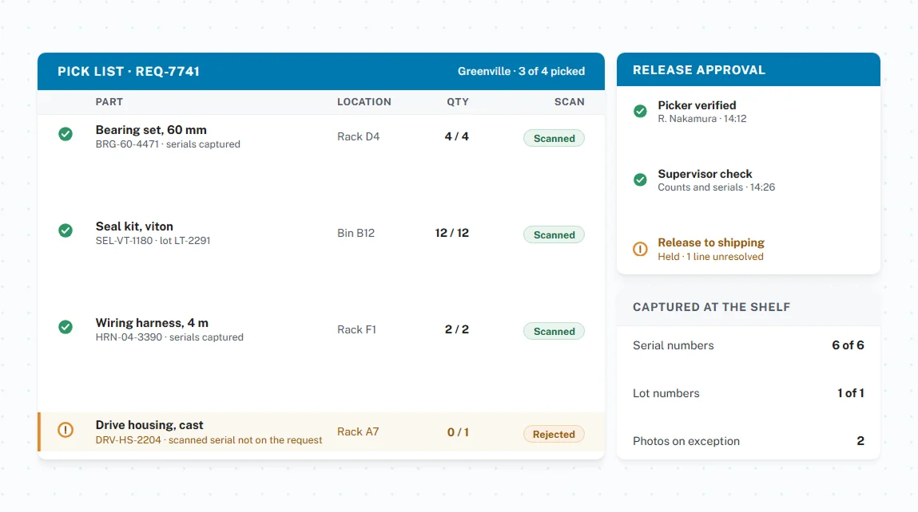This screenshot has width=918, height=512.
Task: Click the HRN-04-3390 part code line
Action: [x=169, y=337]
